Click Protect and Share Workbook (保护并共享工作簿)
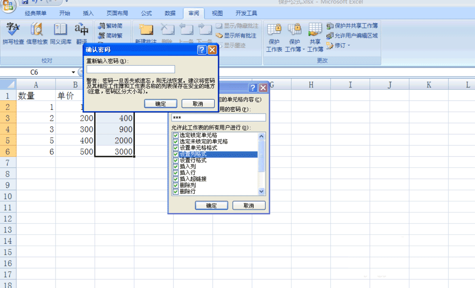 (352, 26)
